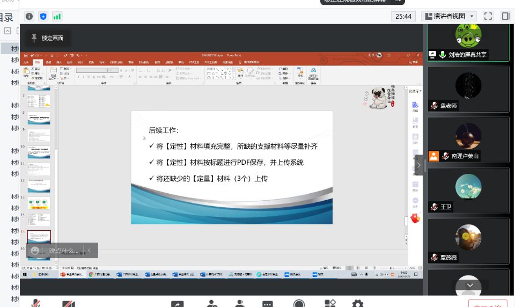Viewport: 515px width, 307px height.
Task: Click the record icon in toolbar
Action: click(299, 304)
